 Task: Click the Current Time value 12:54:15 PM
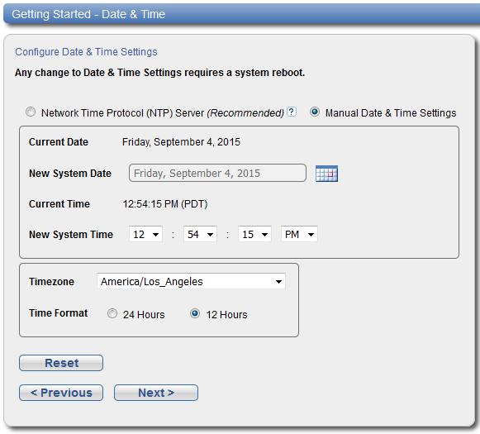click(x=165, y=204)
